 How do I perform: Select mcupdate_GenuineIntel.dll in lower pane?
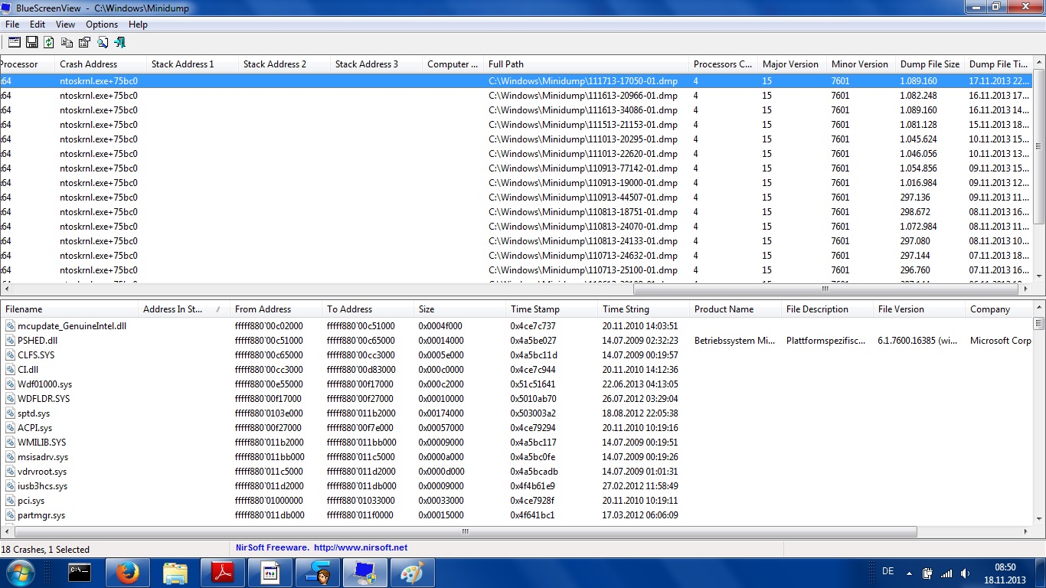516,326
